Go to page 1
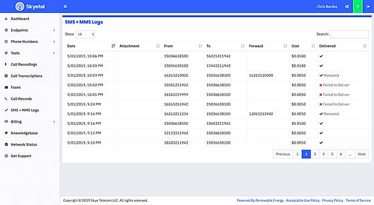The image size is (374, 205). [x=297, y=154]
